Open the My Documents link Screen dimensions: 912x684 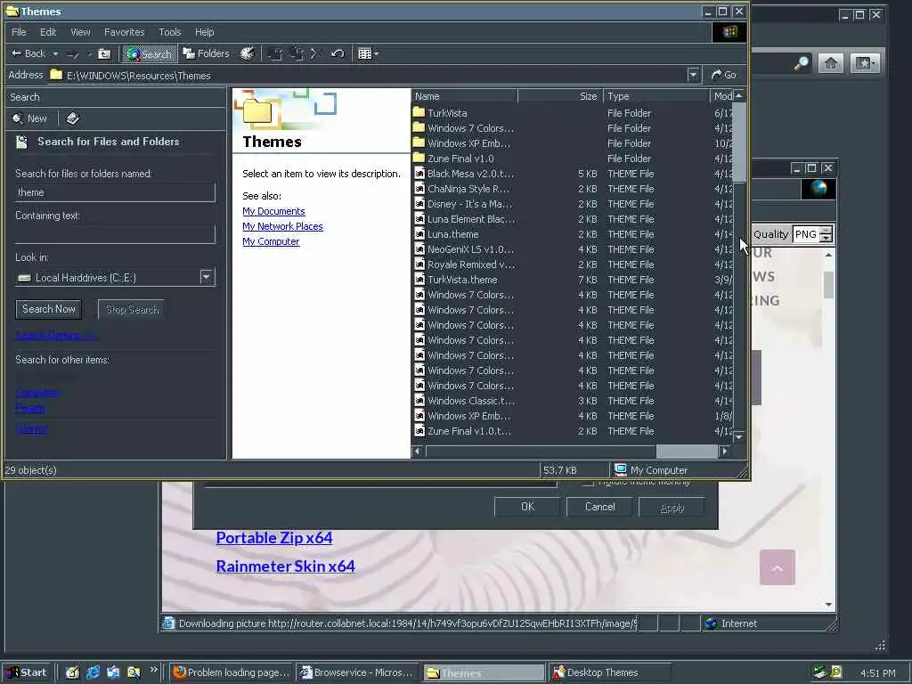coord(273,211)
